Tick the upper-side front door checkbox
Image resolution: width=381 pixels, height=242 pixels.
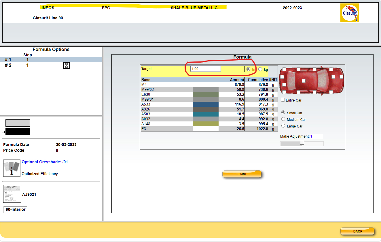314,70
